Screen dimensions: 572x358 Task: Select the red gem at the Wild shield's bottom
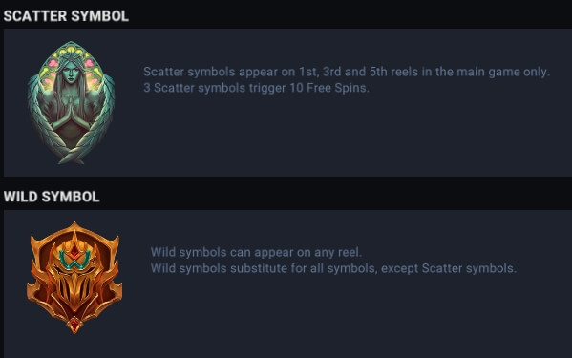[x=74, y=325]
